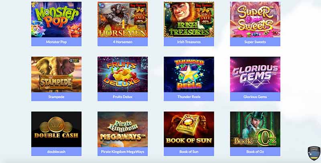Open the Stampede elephant thumbnail
Screen dimensions: 321x163
click(56, 74)
